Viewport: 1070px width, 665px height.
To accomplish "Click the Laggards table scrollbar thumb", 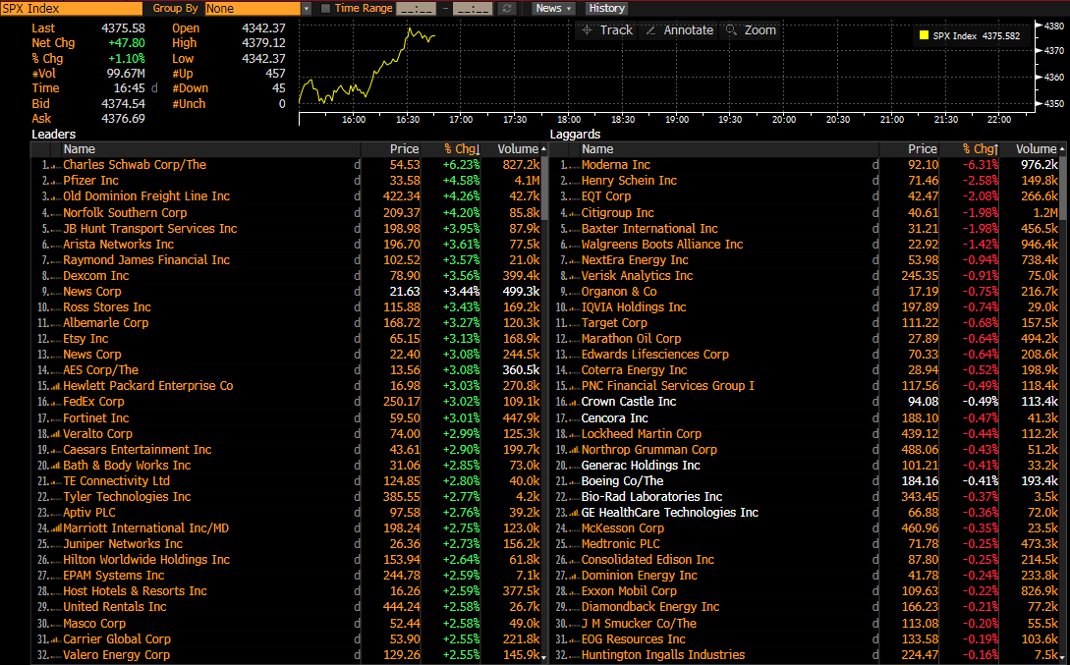I will (1062, 188).
